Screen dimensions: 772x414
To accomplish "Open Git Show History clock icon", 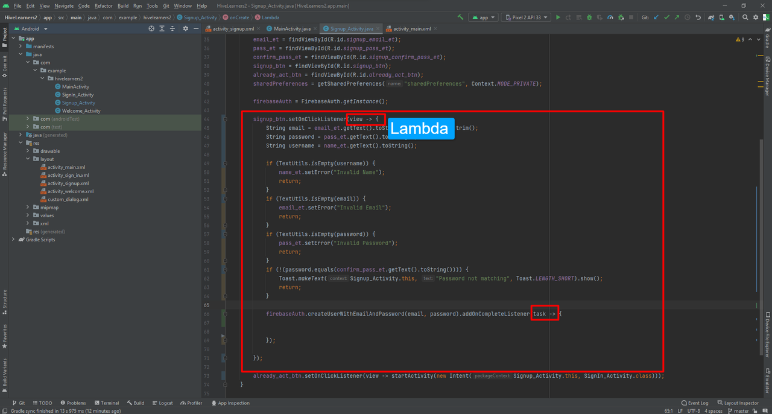I will [x=687, y=18].
